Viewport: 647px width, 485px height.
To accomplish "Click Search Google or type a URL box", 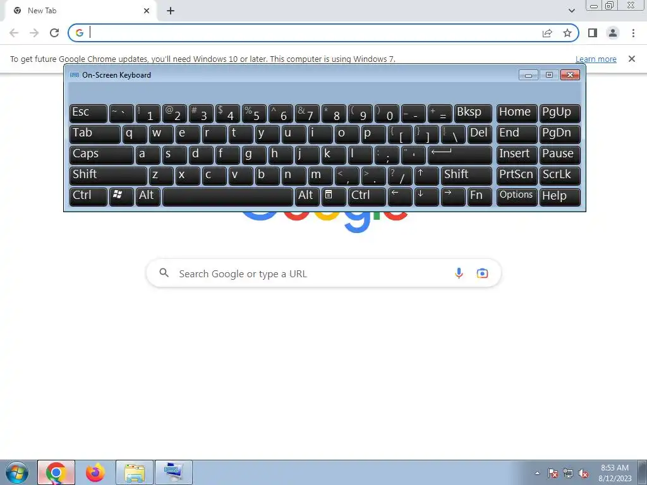I will [x=324, y=273].
